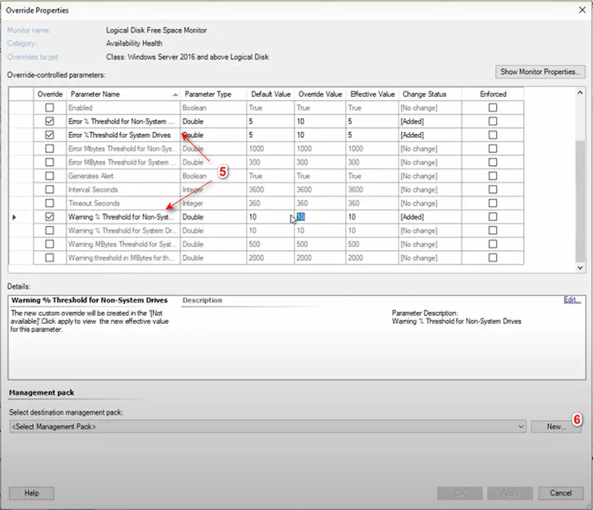
Task: Click the Override column header
Action: coord(50,94)
